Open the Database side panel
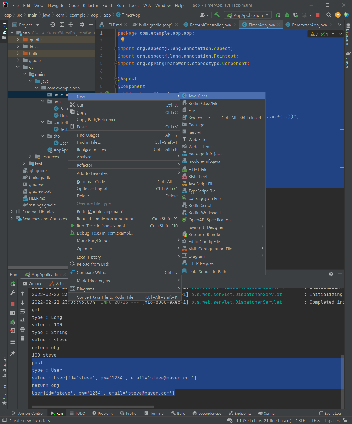The image size is (352, 424). 348,34
